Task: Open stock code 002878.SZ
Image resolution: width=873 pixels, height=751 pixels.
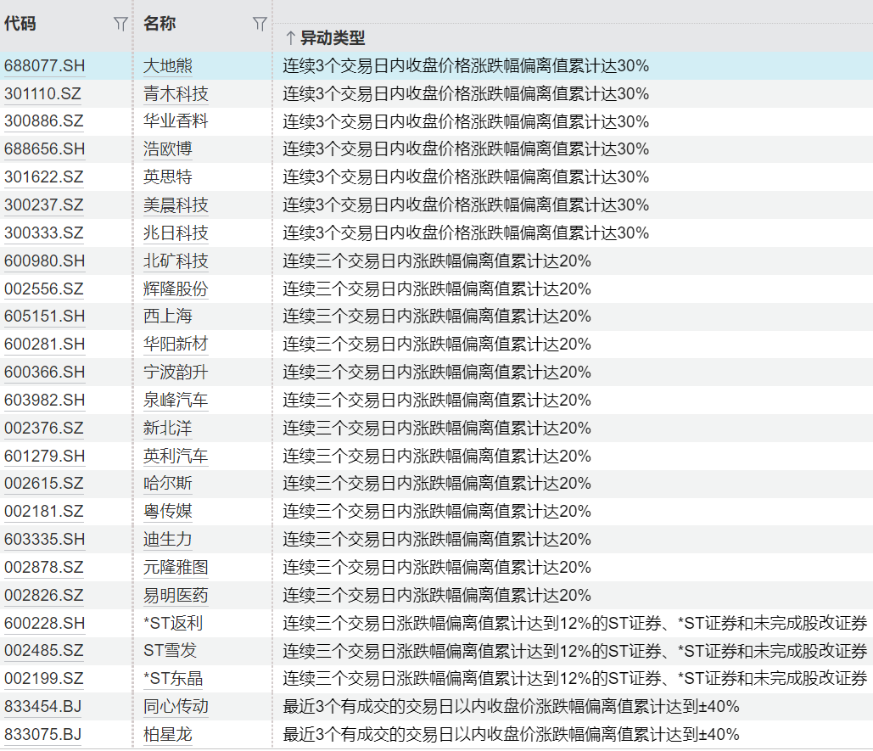Action: pyautogui.click(x=43, y=568)
